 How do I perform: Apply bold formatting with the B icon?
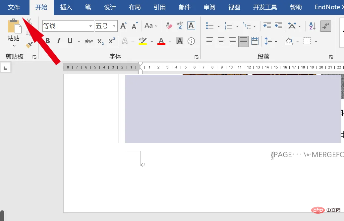pos(47,41)
